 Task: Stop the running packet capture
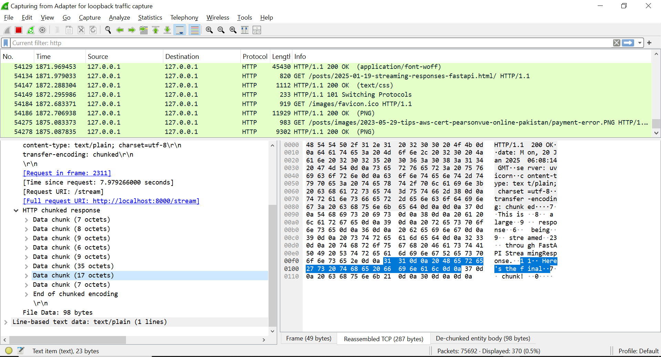point(19,30)
